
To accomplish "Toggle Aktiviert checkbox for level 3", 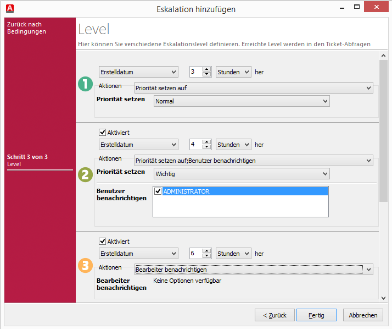I will point(102,242).
